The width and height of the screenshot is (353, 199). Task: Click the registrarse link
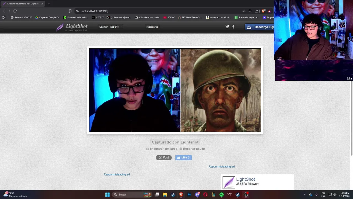click(152, 27)
